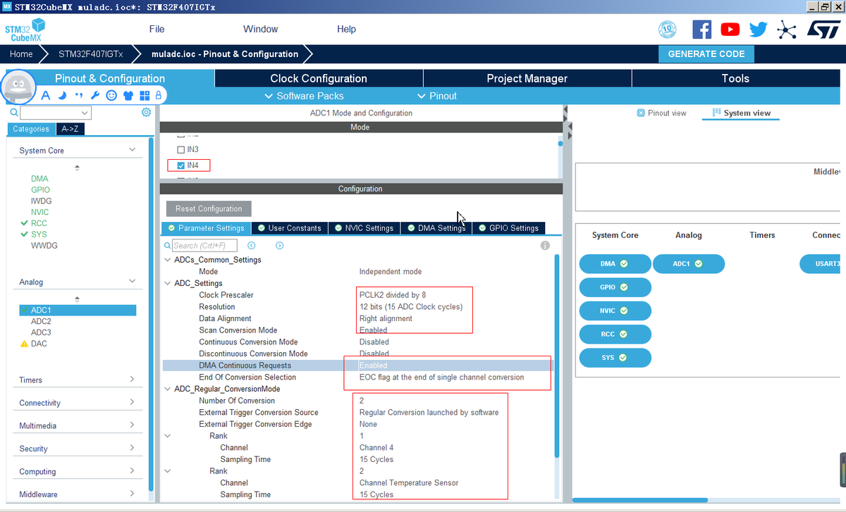Open the Help menu
Viewport: 846px width, 512px height.
pos(346,29)
